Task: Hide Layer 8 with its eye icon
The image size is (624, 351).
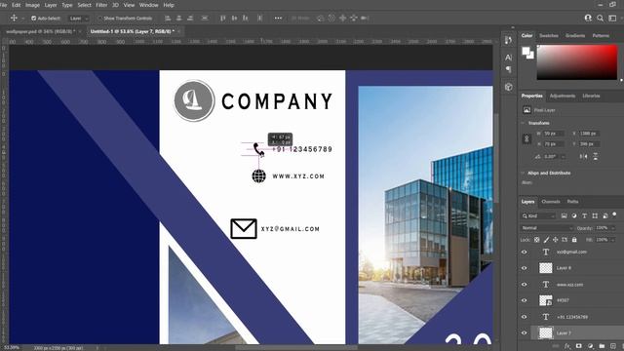Action: [525, 268]
